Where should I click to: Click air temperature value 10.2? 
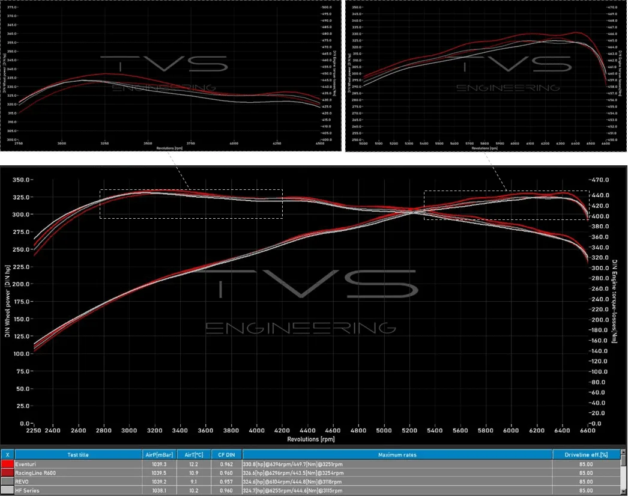pos(193,490)
